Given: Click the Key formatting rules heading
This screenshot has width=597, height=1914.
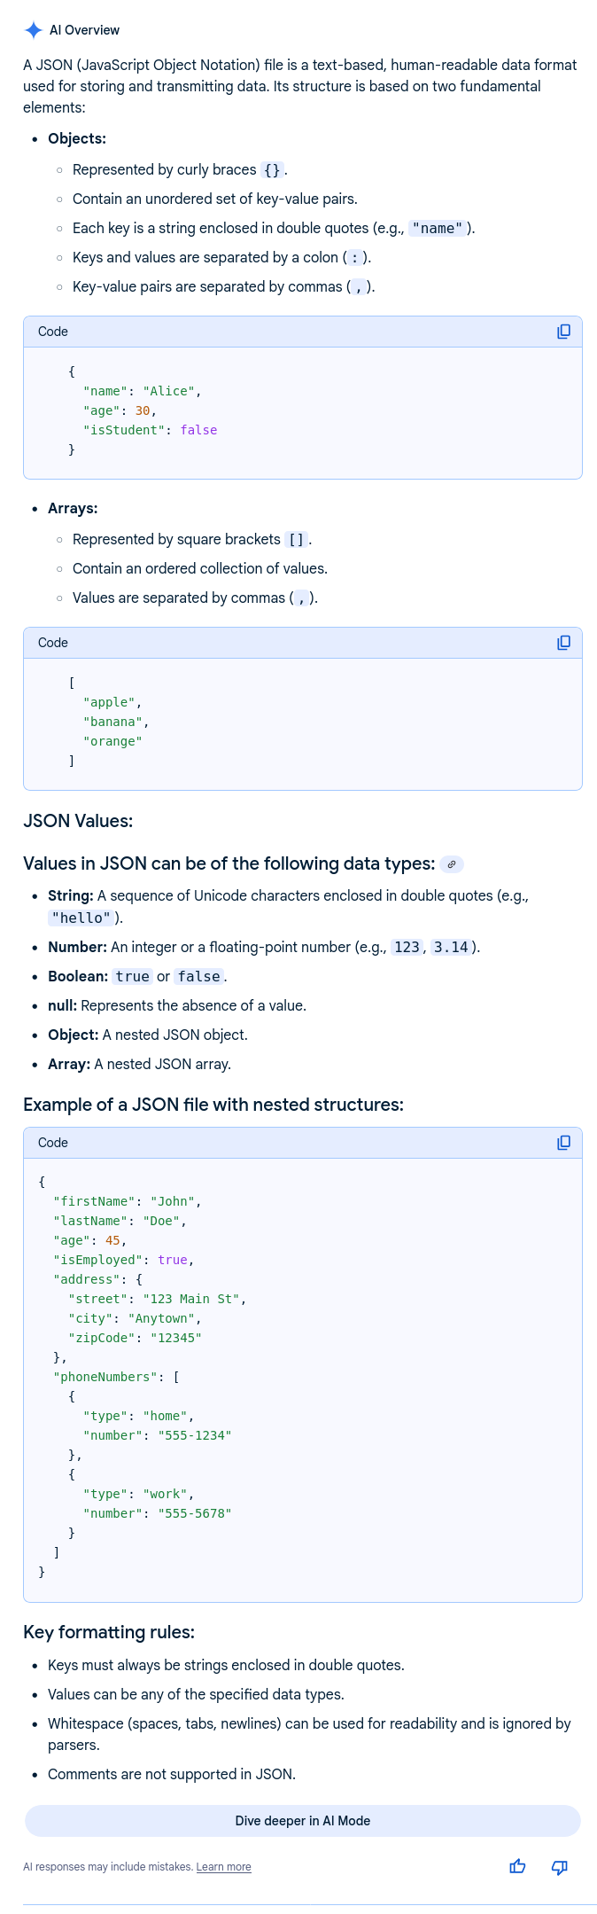Looking at the screenshot, I should [x=109, y=1632].
